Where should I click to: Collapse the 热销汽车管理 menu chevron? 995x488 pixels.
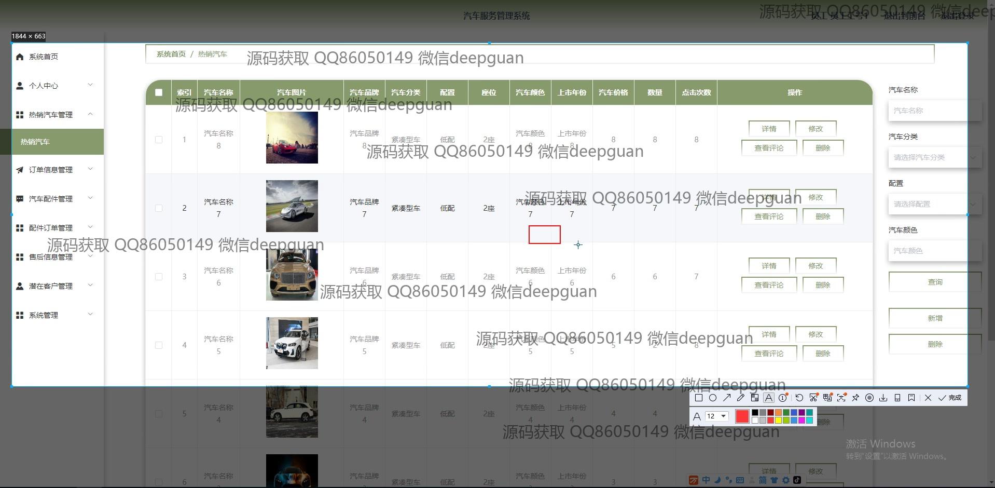click(90, 114)
